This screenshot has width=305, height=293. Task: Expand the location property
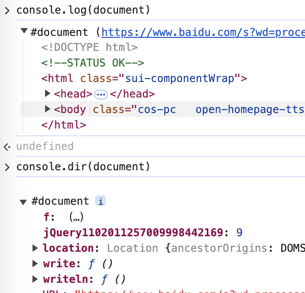(x=35, y=248)
